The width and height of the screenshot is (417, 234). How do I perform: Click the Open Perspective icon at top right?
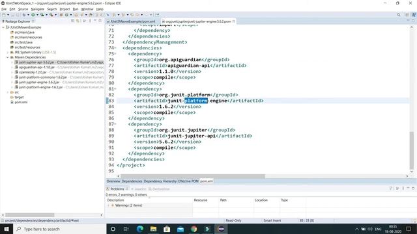click(x=407, y=15)
